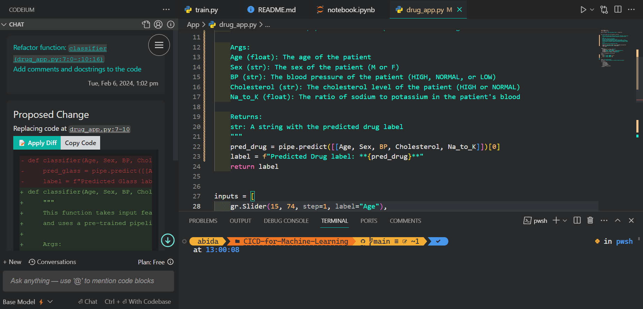Viewport: 643px width, 309px height.
Task: Switch to notebook.ipynb tab
Action: tap(346, 10)
